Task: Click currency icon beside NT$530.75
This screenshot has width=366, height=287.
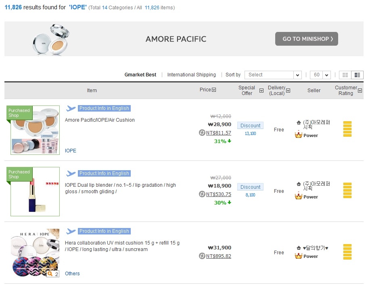Action: tap(202, 194)
